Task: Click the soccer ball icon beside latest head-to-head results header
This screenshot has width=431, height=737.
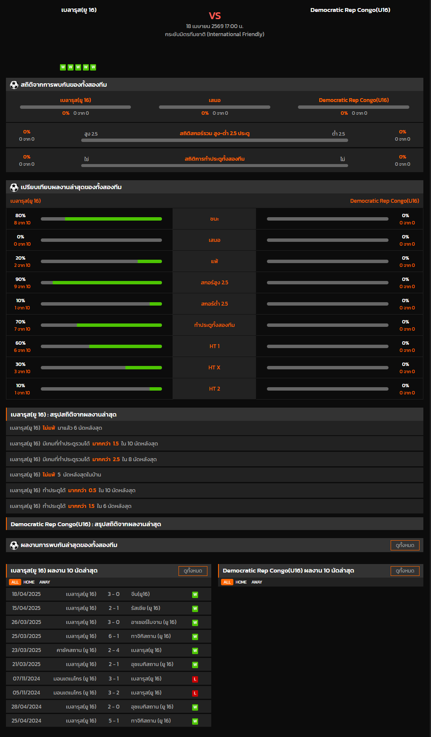Action: tap(14, 545)
